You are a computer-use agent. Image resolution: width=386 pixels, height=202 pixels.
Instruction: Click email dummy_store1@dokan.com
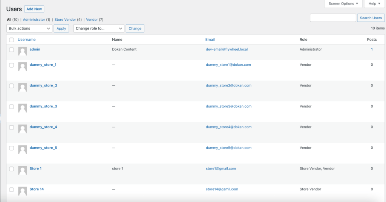[228, 65]
